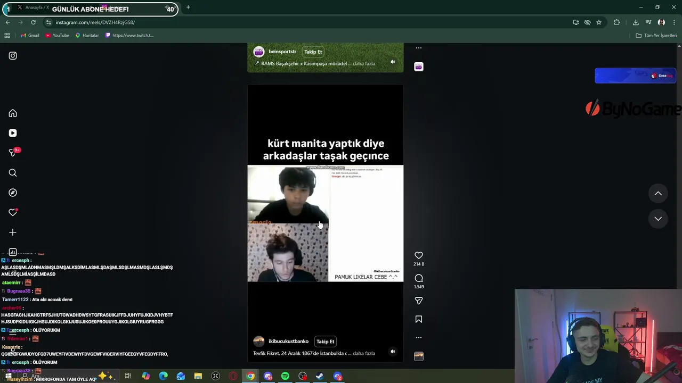Open Microsoft Edge from taskbar
The width and height of the screenshot is (682, 383).
pyautogui.click(x=163, y=376)
